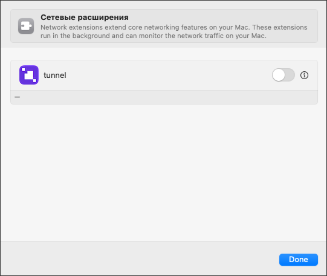Screen dimensions: 327x276
Task: Click the Сетевые расширения heading
Action: tap(85, 18)
